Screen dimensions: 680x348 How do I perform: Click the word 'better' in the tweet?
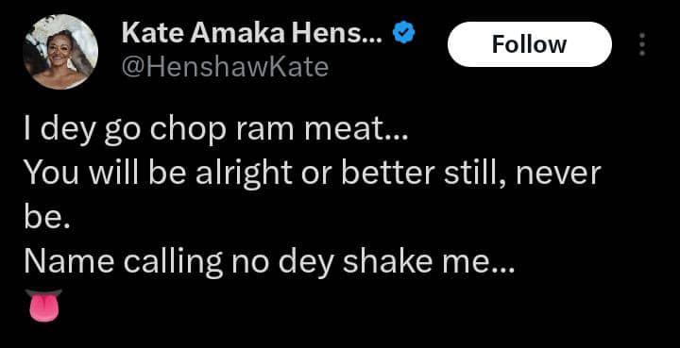coord(388,174)
